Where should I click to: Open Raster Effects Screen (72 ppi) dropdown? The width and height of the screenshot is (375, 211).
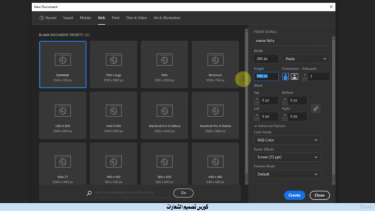coord(287,157)
